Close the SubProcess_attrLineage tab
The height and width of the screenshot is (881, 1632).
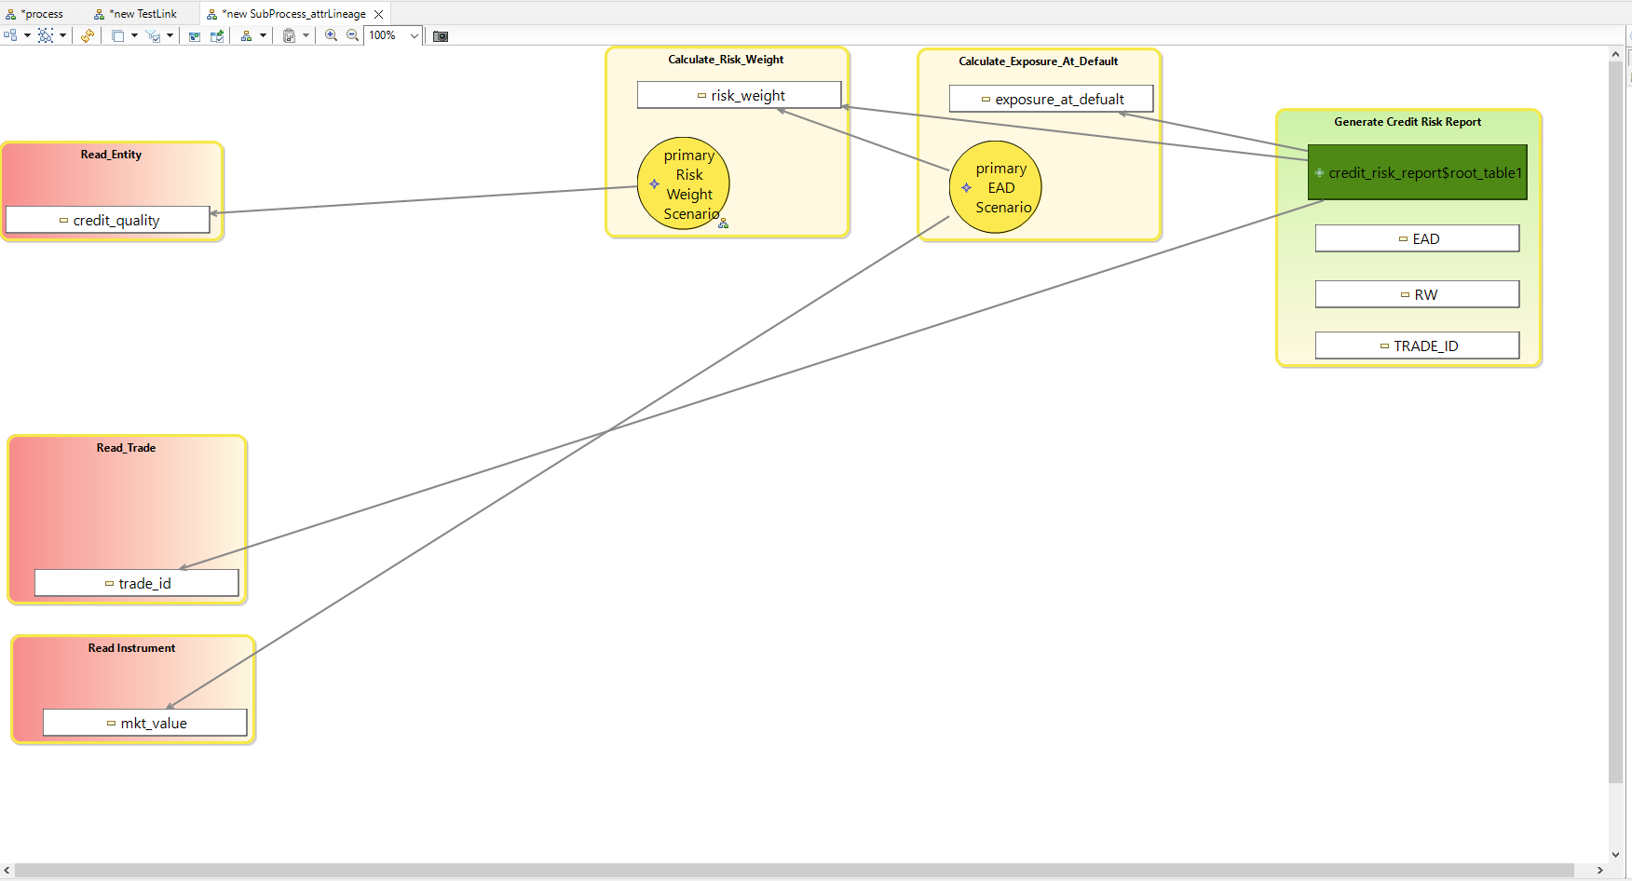point(378,14)
